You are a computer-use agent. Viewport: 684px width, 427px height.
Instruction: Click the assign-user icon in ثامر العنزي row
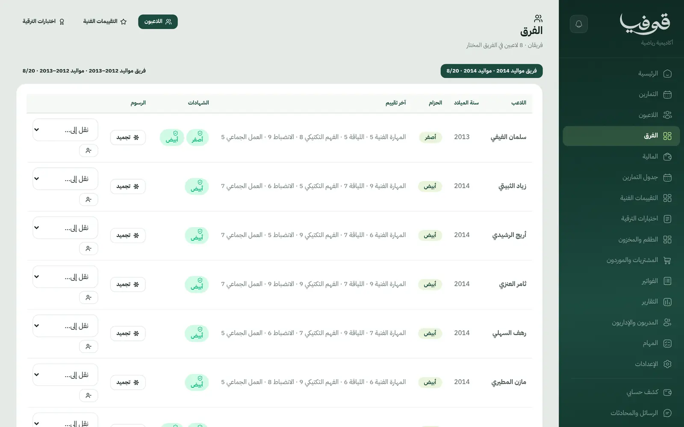click(88, 298)
